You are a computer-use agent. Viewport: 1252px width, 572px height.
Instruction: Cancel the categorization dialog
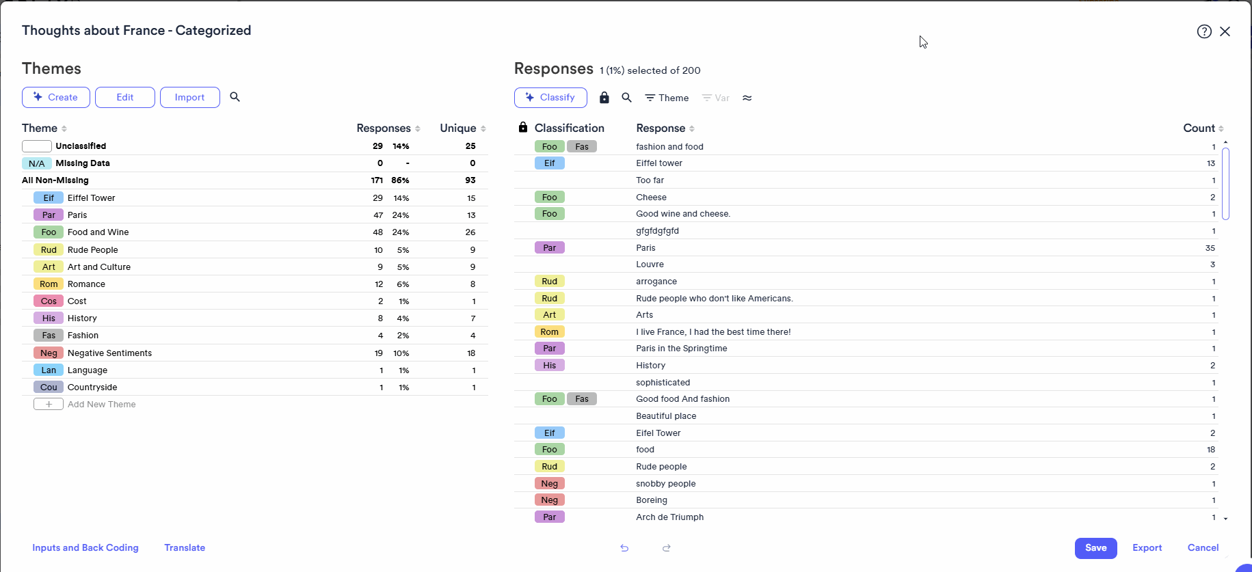[x=1203, y=548]
